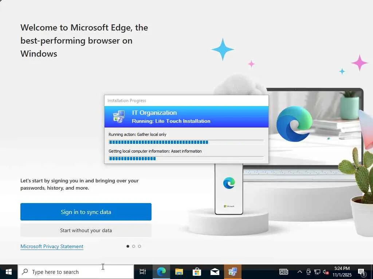The height and width of the screenshot is (279, 373).
Task: Open News and interests taskbar widget
Action: pos(283,272)
